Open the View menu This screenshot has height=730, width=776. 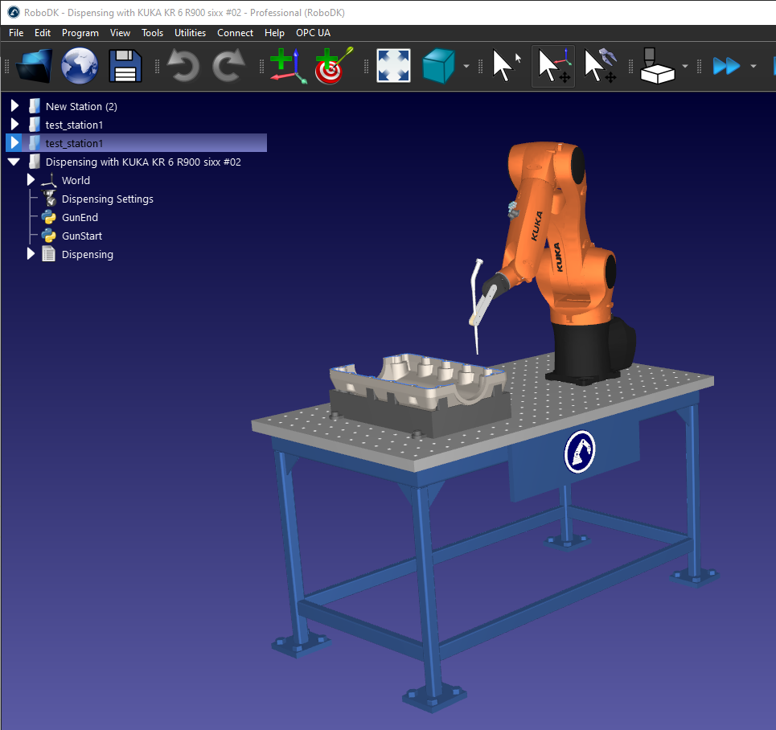[120, 33]
